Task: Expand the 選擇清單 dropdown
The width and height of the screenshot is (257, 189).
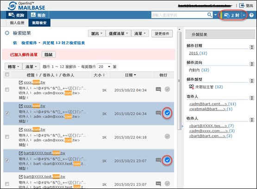Action: pos(118,34)
